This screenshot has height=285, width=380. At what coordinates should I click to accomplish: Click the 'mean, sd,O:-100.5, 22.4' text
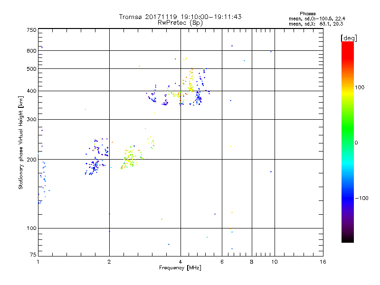click(317, 19)
